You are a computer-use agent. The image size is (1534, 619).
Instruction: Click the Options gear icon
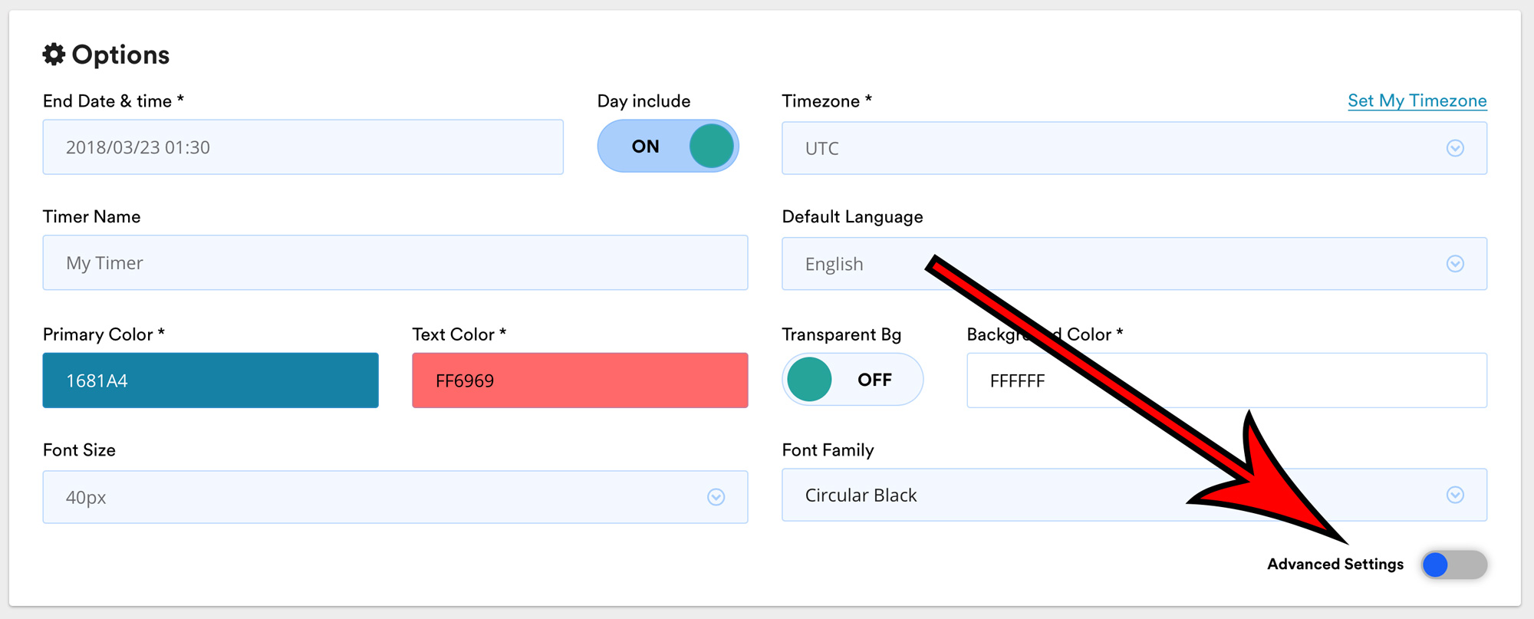point(54,54)
